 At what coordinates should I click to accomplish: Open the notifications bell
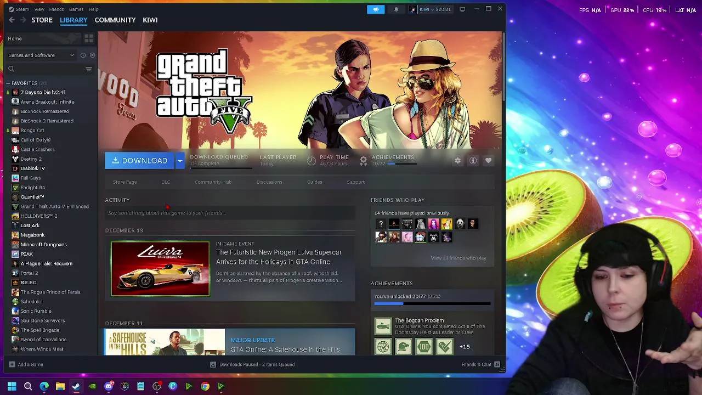click(x=396, y=9)
